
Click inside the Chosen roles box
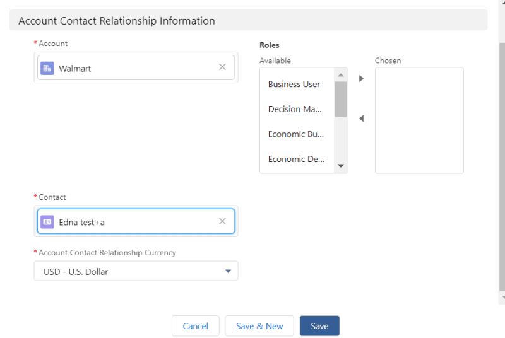[x=419, y=120]
